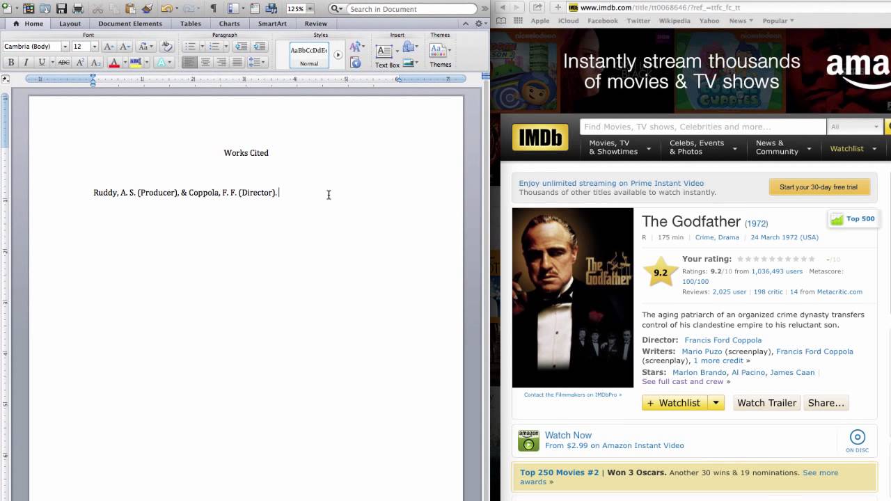Image resolution: width=891 pixels, height=501 pixels.
Task: Open IMDb Movies, TV & Showtimes menu
Action: click(620, 148)
